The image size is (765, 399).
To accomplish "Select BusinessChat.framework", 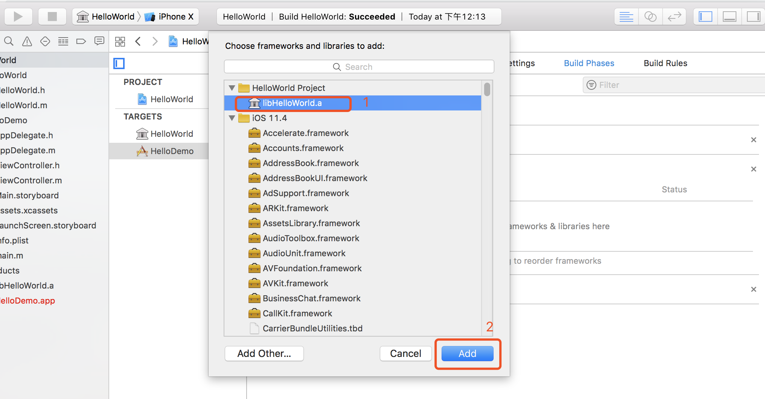I will point(352,298).
